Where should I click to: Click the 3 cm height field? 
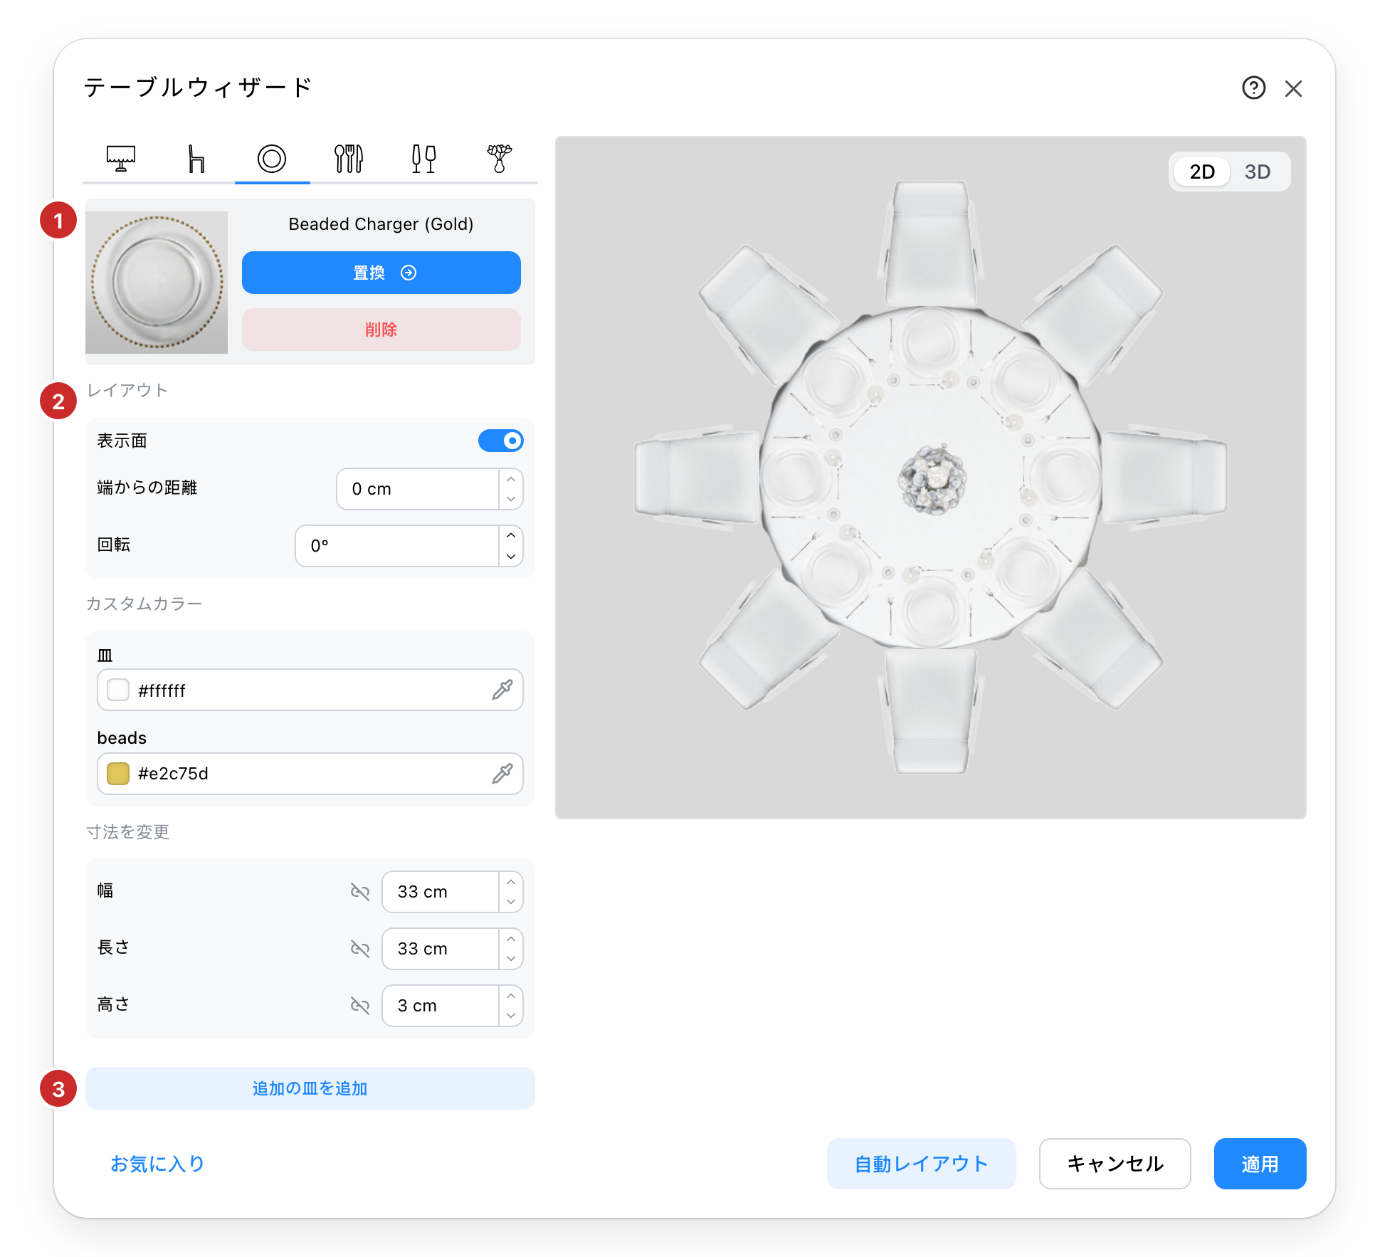pyautogui.click(x=441, y=1006)
